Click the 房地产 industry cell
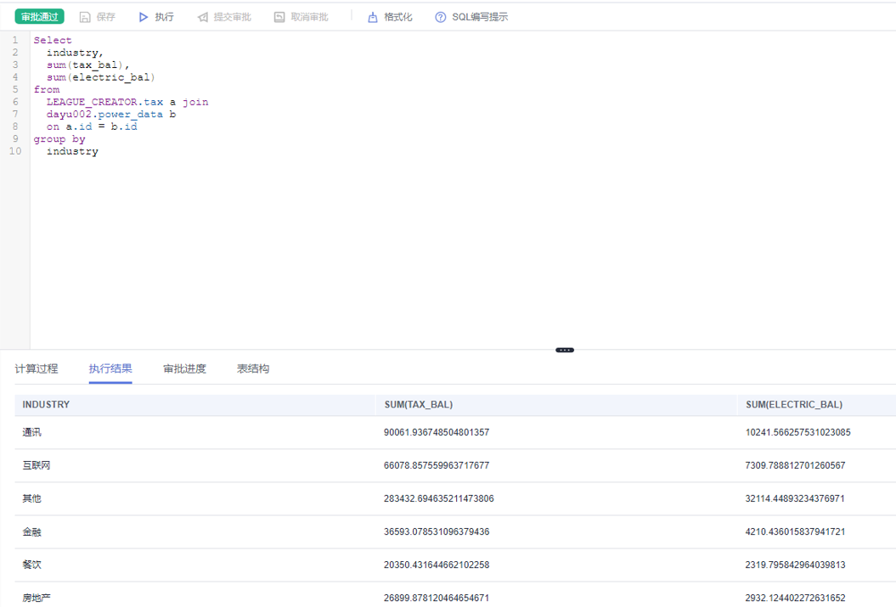This screenshot has width=896, height=607. (36, 598)
